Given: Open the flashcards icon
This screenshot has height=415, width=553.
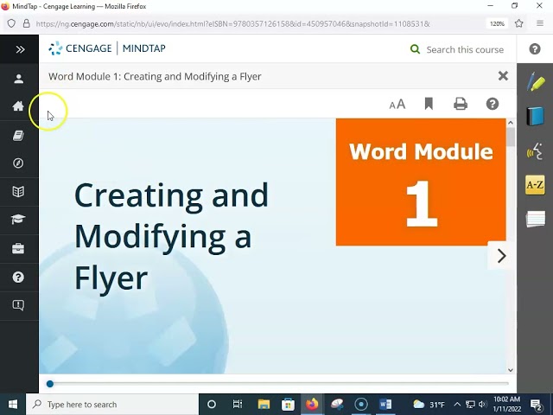Looking at the screenshot, I should 536,219.
